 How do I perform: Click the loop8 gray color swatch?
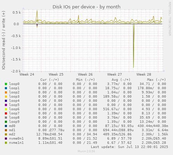point(6,118)
